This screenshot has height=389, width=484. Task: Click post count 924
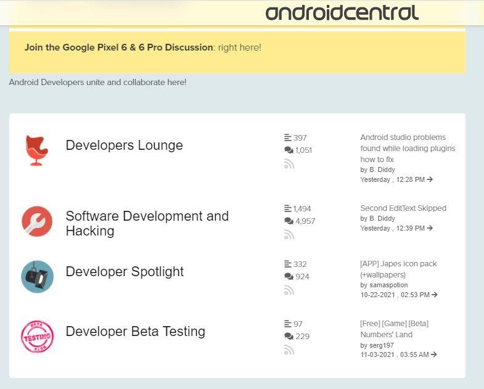(302, 276)
